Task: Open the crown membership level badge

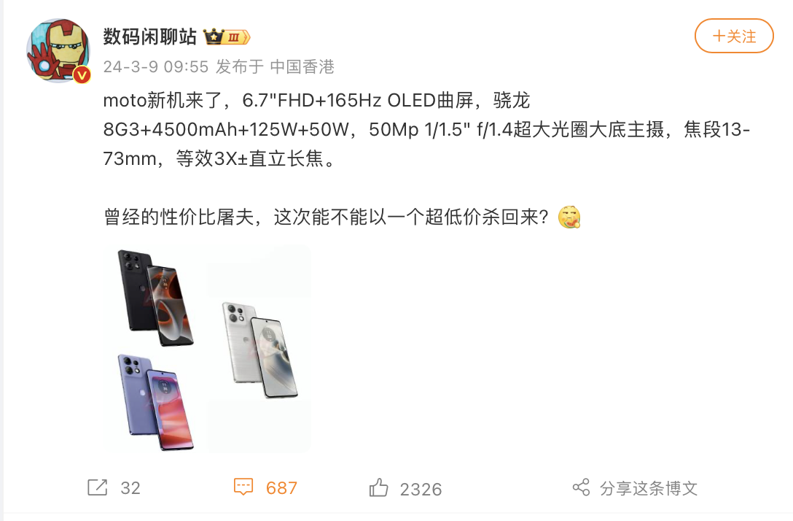Action: tap(227, 37)
